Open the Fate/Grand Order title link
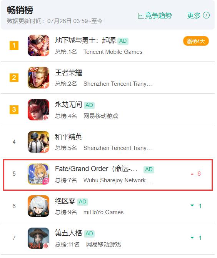 pyautogui.click(x=96, y=169)
